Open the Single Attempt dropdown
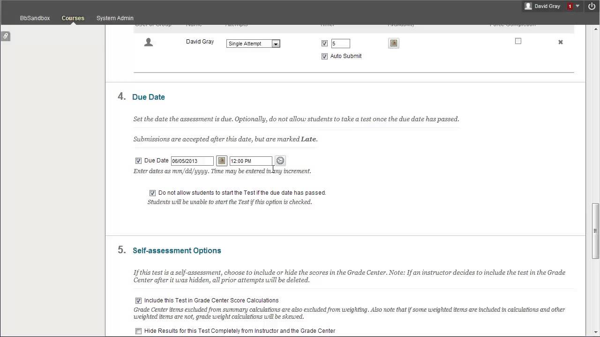The height and width of the screenshot is (337, 600). pos(253,44)
